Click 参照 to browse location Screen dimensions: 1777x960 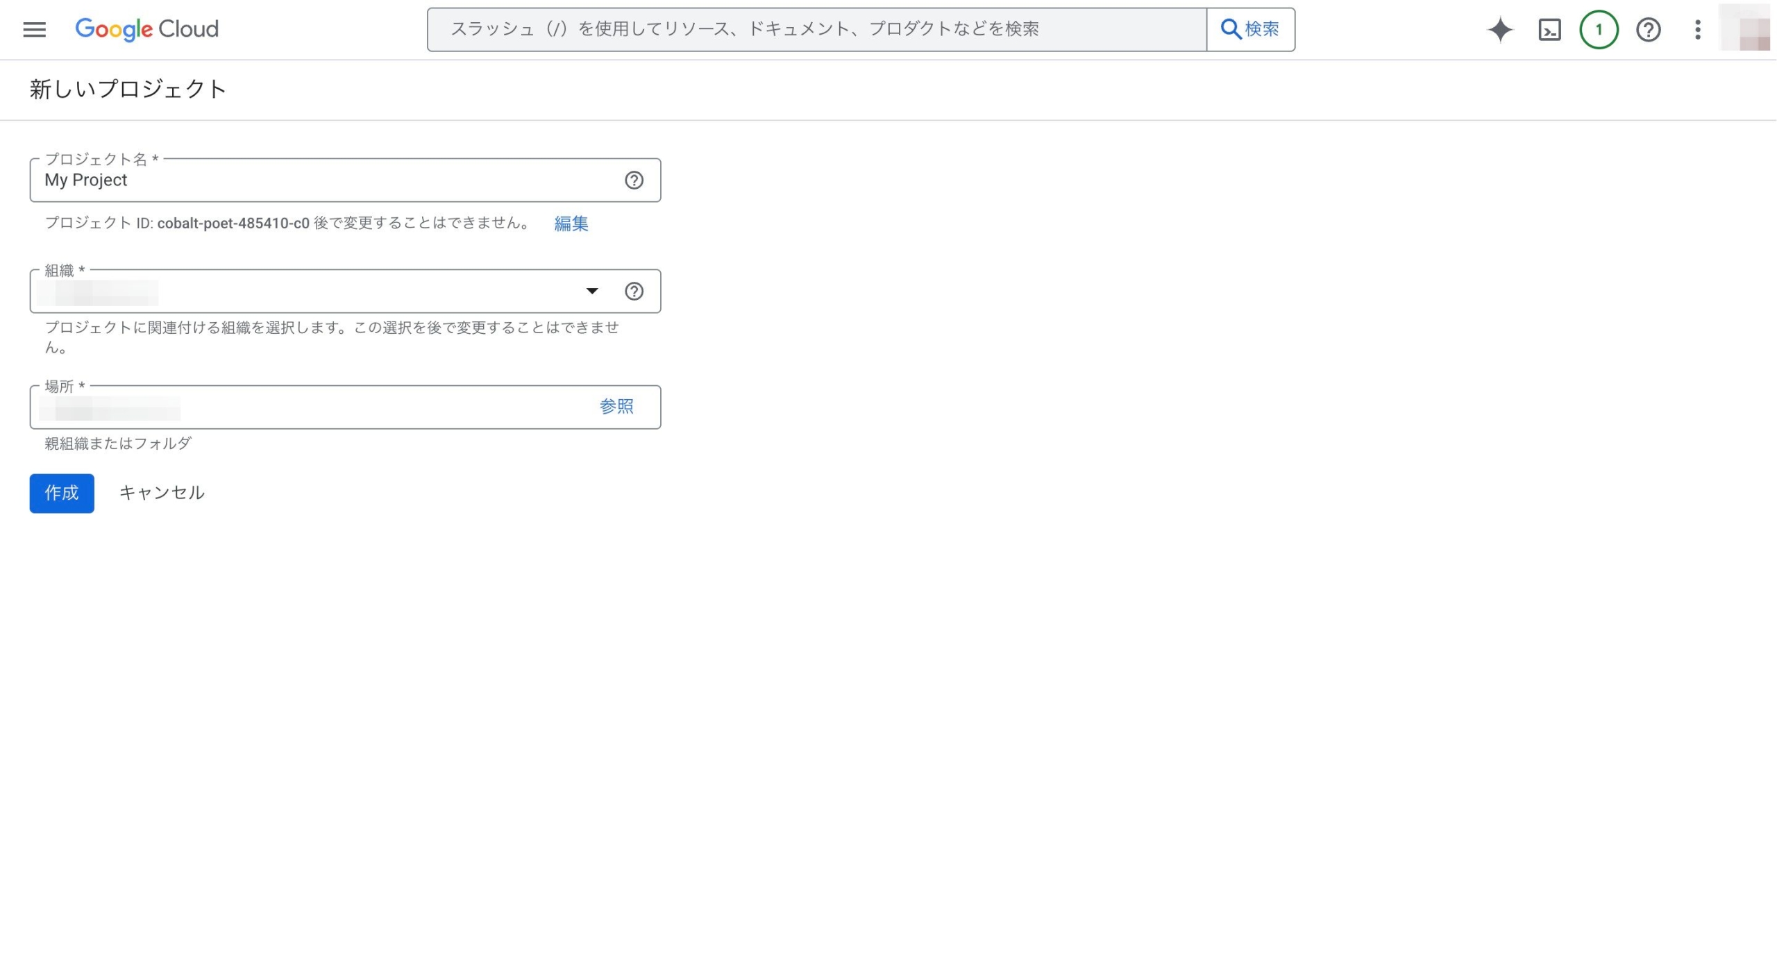[x=616, y=407]
